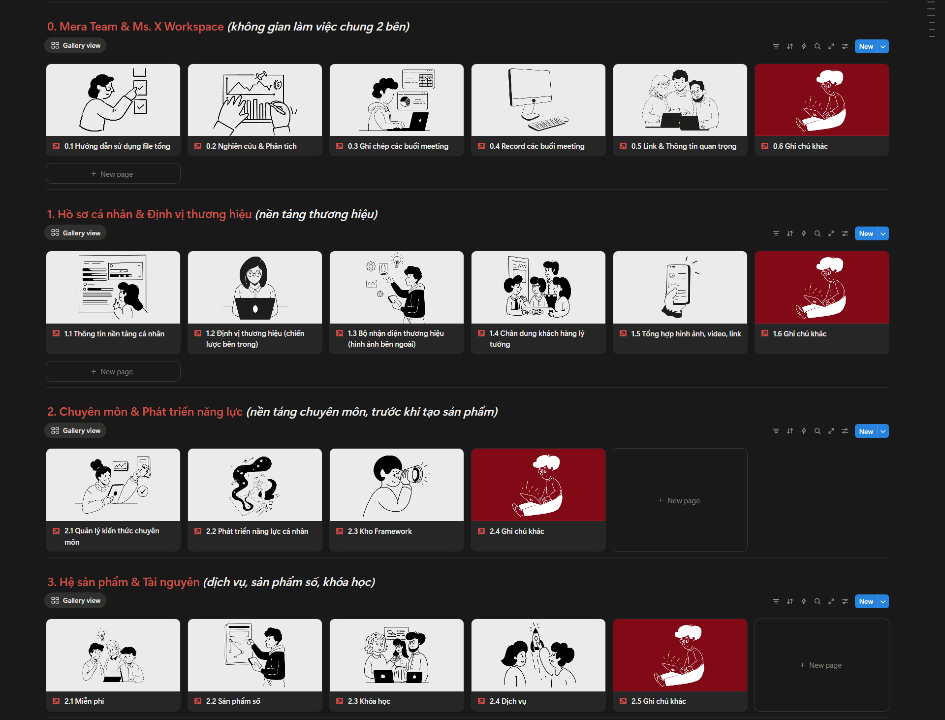Open view settings sliders icon in section 1 gallery

click(x=845, y=233)
